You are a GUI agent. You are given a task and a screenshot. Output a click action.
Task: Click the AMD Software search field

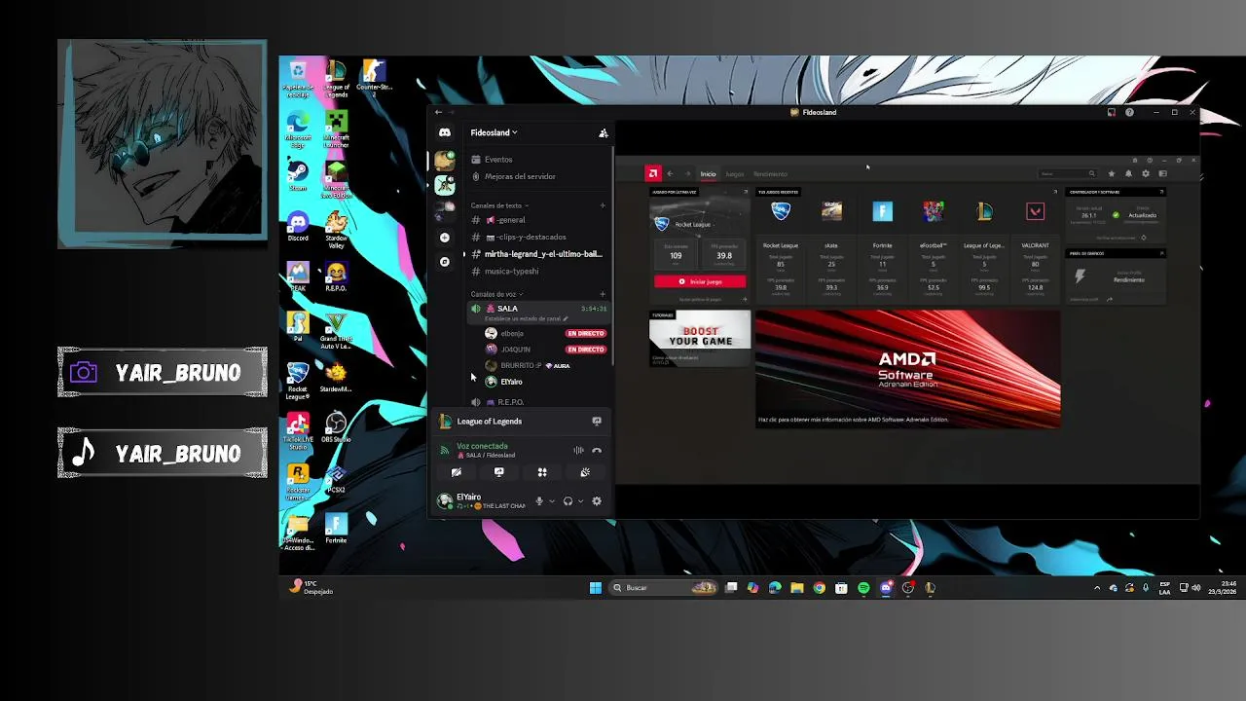click(x=1068, y=173)
